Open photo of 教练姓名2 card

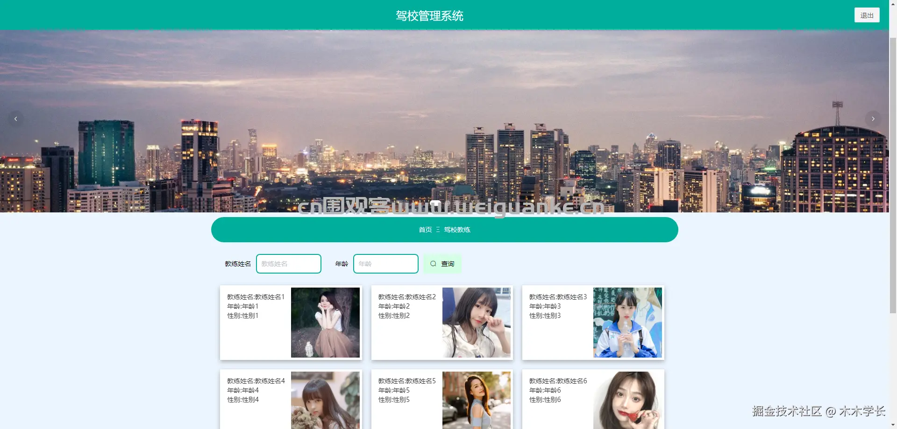[x=477, y=323]
